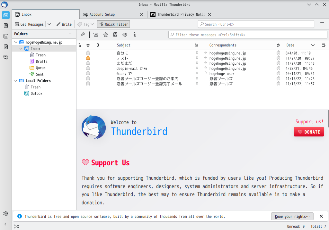Sort by attachment column header
Screen dimensions: 329x230
[x=98, y=45]
